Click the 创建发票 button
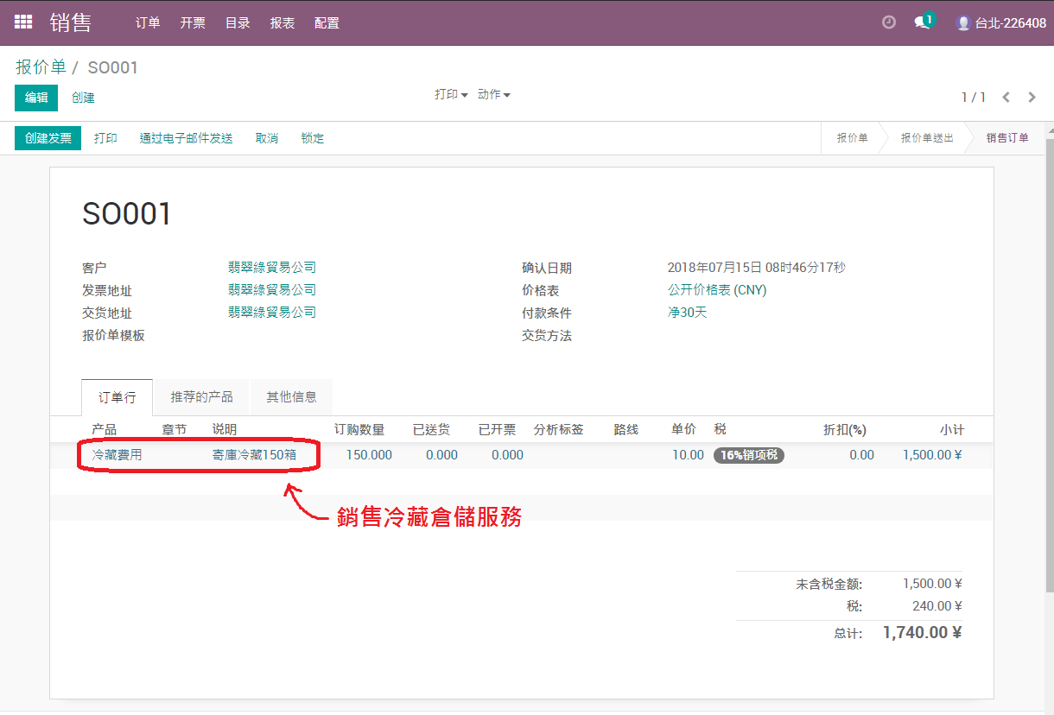 tap(48, 138)
